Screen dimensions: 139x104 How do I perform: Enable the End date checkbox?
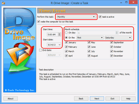point(41,50)
